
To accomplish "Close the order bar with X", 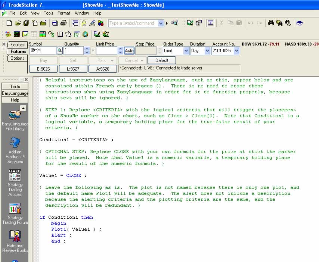I will click(x=4, y=44).
